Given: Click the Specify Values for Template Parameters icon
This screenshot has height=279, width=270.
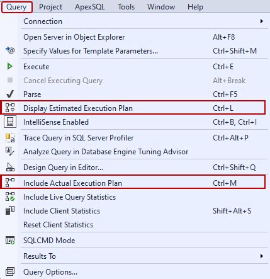Looking at the screenshot, I should [10, 50].
